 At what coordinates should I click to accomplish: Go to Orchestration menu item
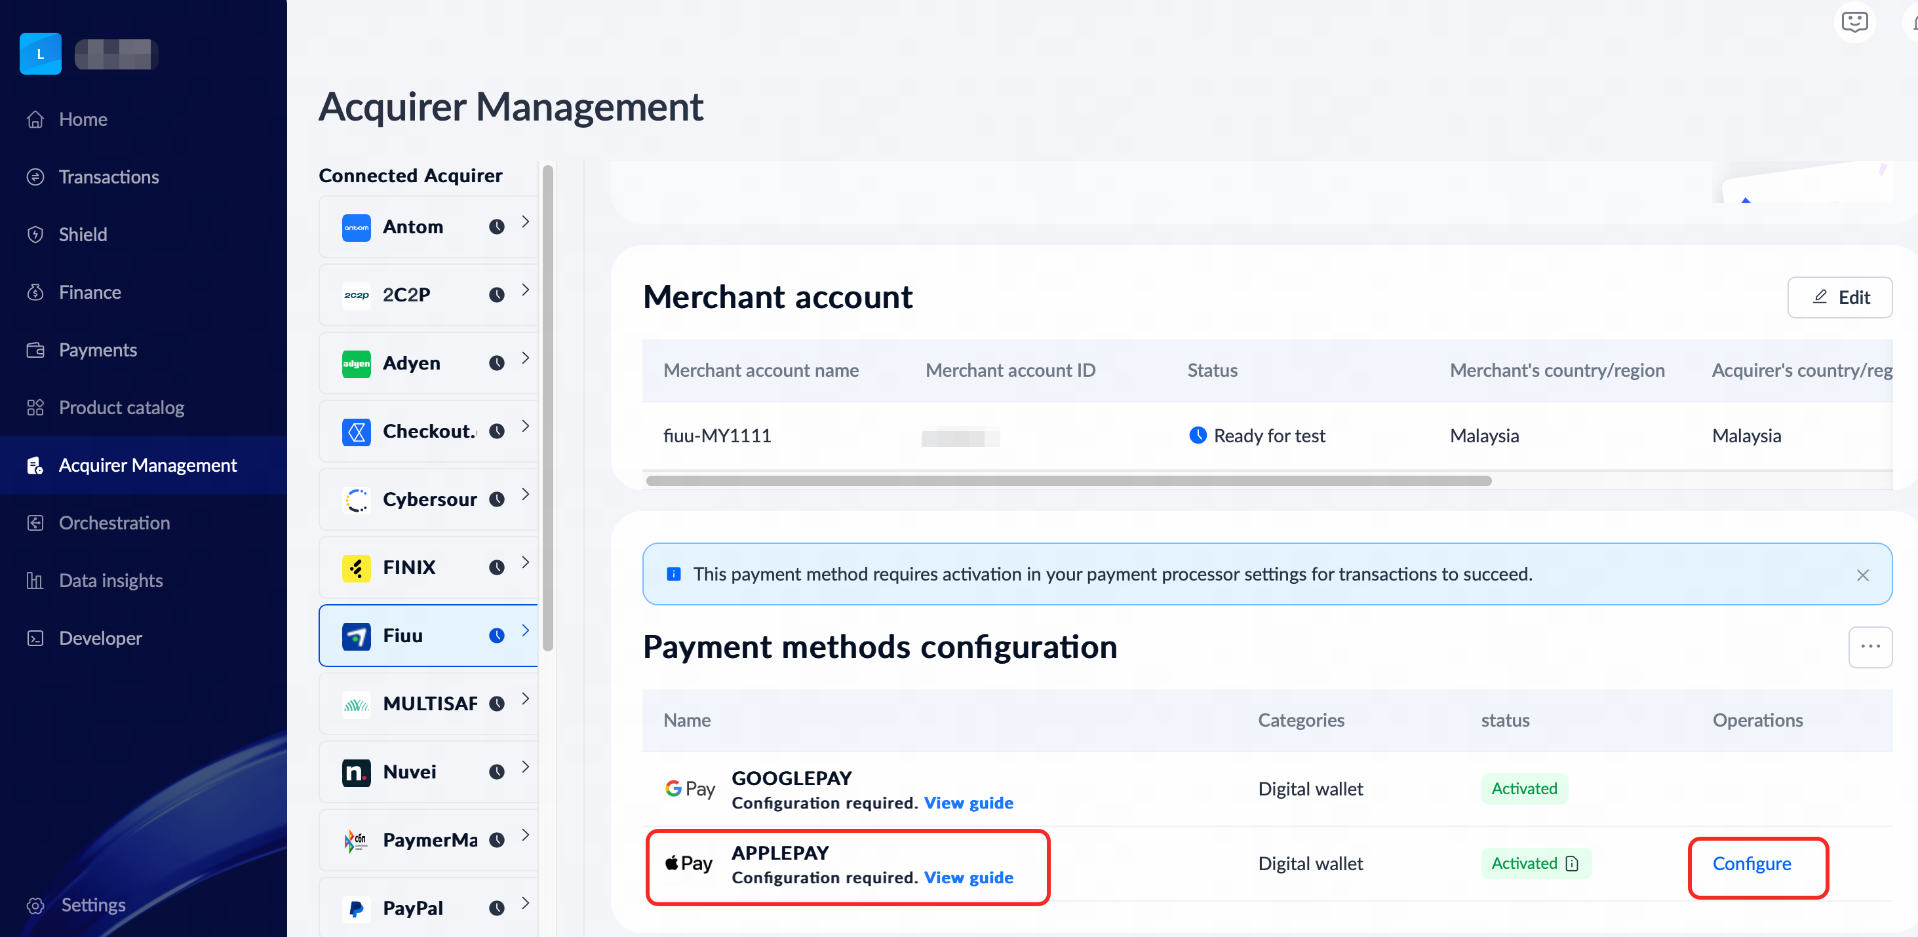pyautogui.click(x=114, y=523)
